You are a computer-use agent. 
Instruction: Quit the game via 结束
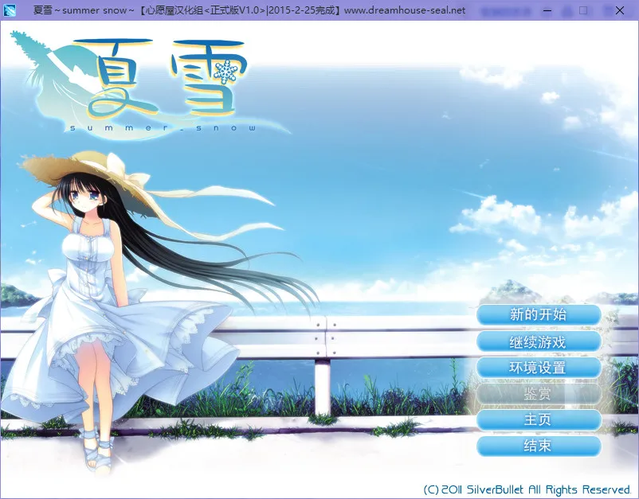[539, 446]
